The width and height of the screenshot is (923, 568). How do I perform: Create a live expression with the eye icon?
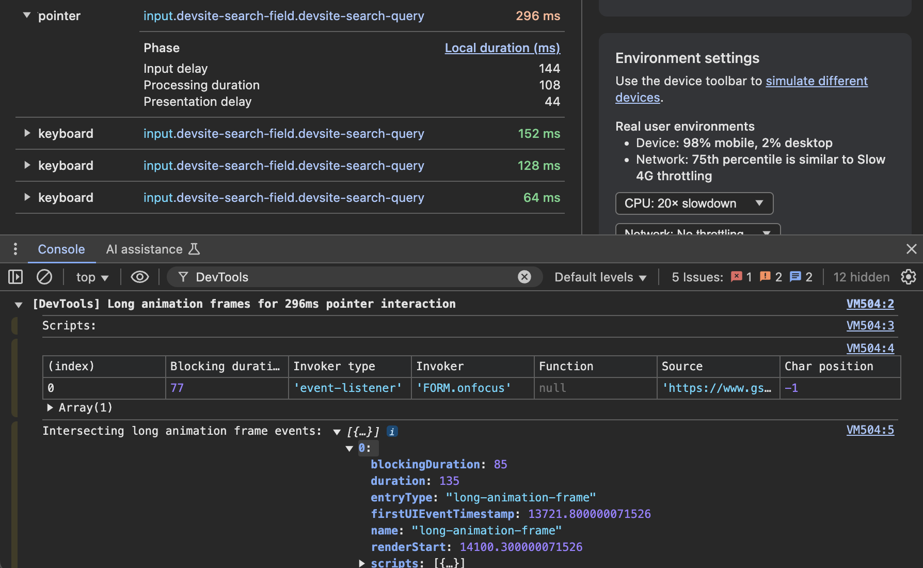(x=139, y=277)
